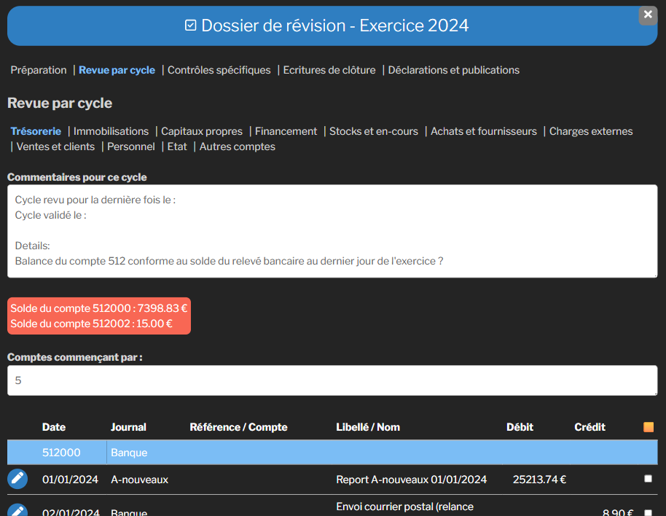Click the orange square in table header

pos(649,427)
